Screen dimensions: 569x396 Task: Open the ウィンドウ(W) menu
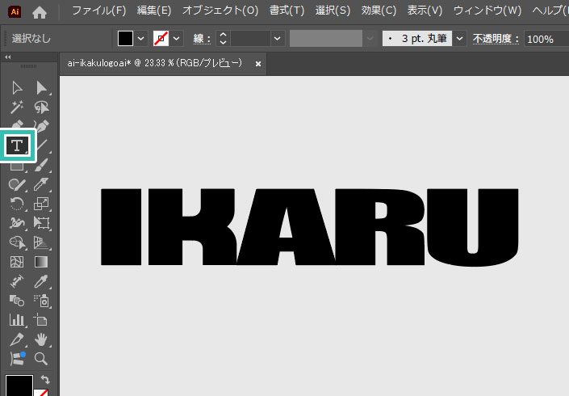487,11
